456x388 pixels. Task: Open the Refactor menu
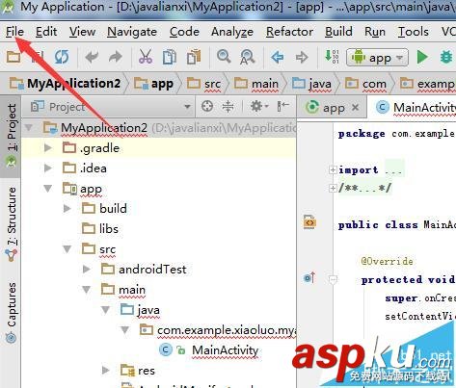click(289, 32)
